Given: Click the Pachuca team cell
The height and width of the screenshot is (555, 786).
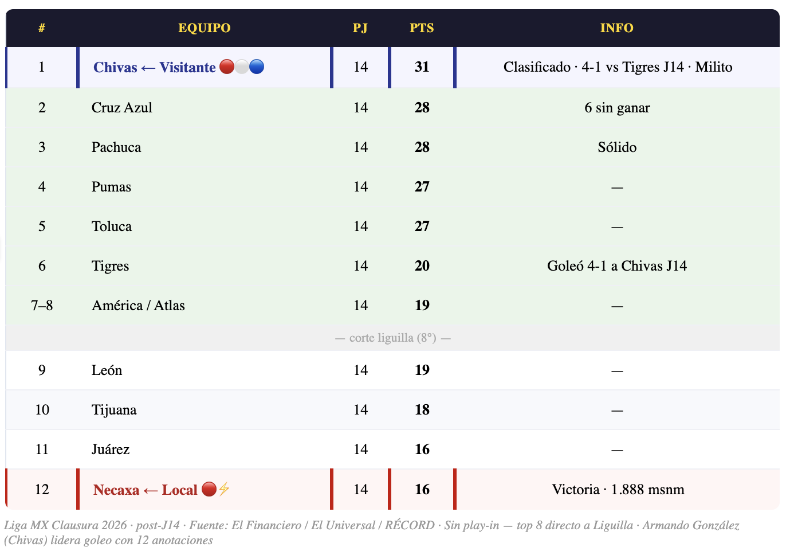Looking at the screenshot, I should (116, 147).
